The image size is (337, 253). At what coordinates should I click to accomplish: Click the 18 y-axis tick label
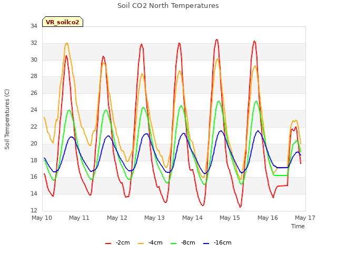34,160
